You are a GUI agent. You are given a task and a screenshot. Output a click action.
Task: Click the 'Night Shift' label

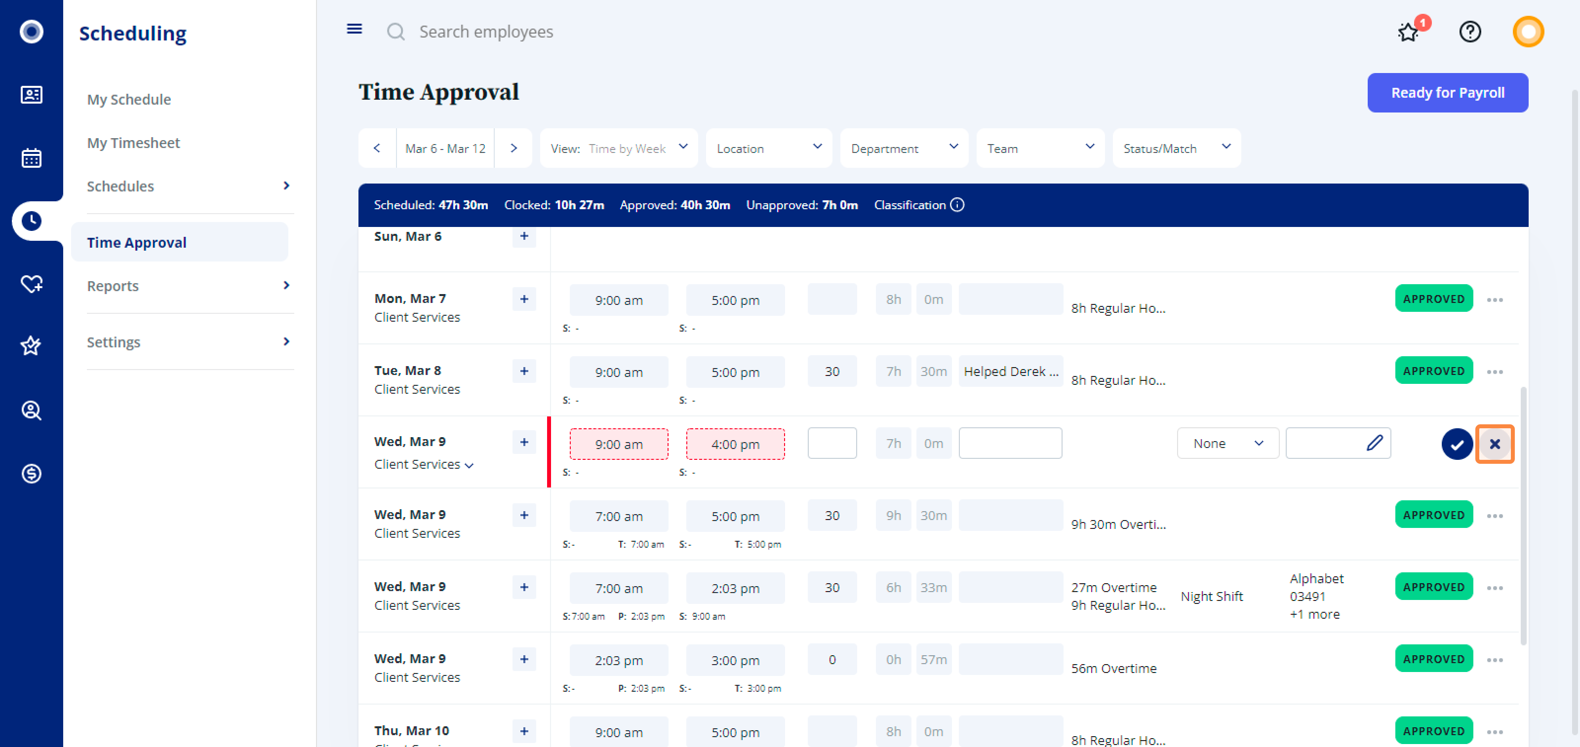click(x=1211, y=596)
